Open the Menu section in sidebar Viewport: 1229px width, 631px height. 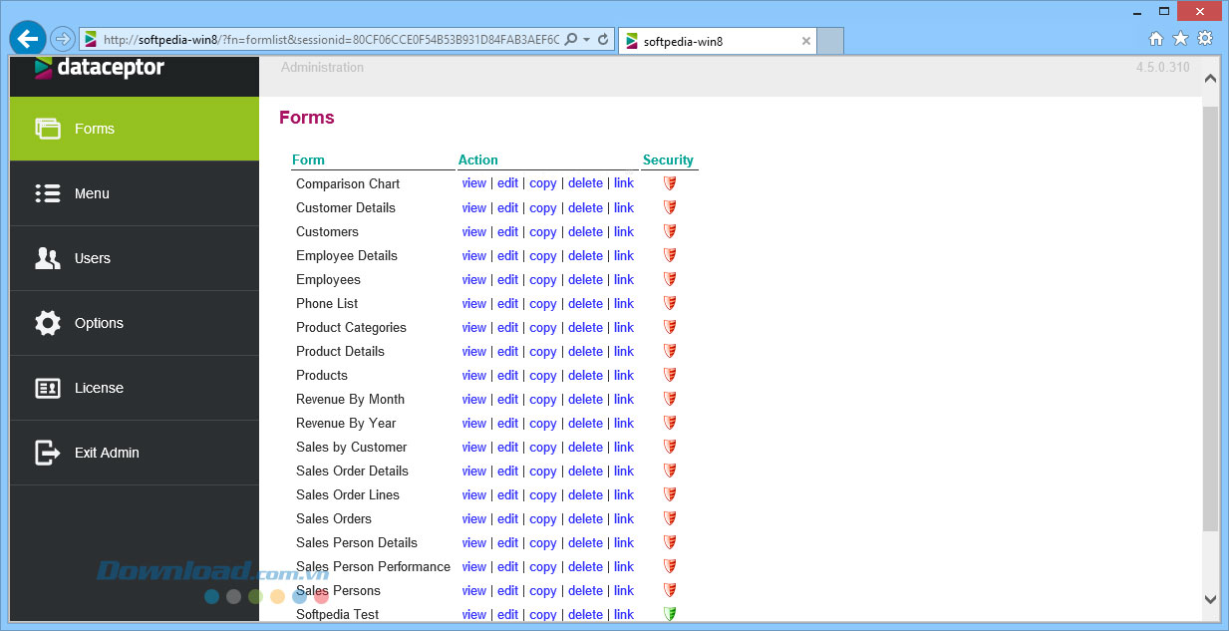[92, 193]
